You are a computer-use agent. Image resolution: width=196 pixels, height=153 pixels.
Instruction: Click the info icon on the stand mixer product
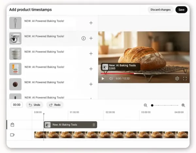(83, 38)
